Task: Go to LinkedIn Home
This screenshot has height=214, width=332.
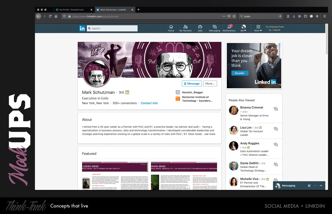Action: (171, 28)
